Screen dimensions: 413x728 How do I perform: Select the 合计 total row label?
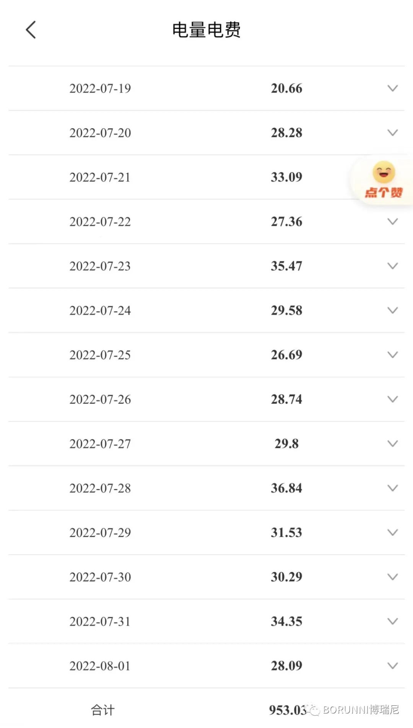pos(102,710)
